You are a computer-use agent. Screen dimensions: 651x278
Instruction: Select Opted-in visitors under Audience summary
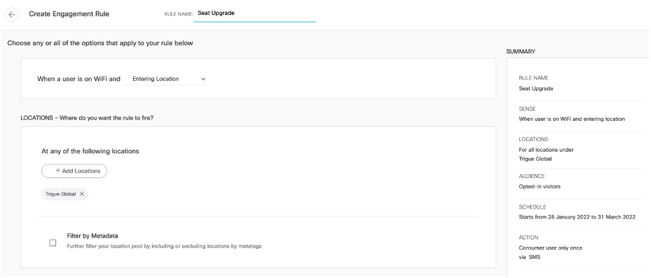pyautogui.click(x=540, y=186)
